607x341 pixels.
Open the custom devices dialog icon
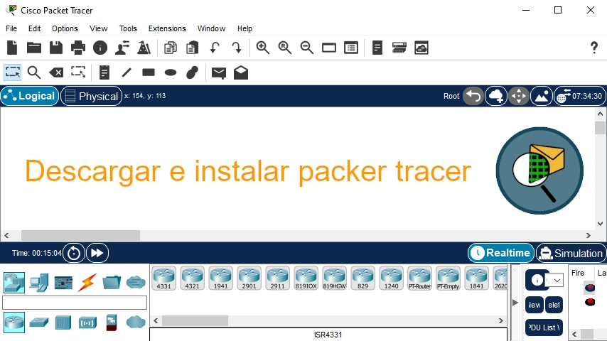point(399,48)
